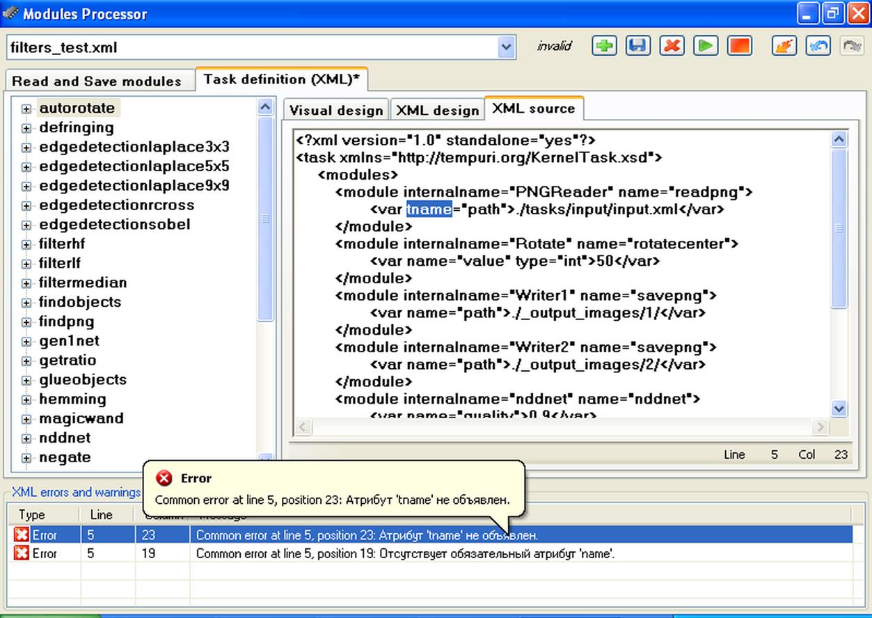This screenshot has height=618, width=872.
Task: Expand the filtermedian tree node
Action: tap(26, 284)
